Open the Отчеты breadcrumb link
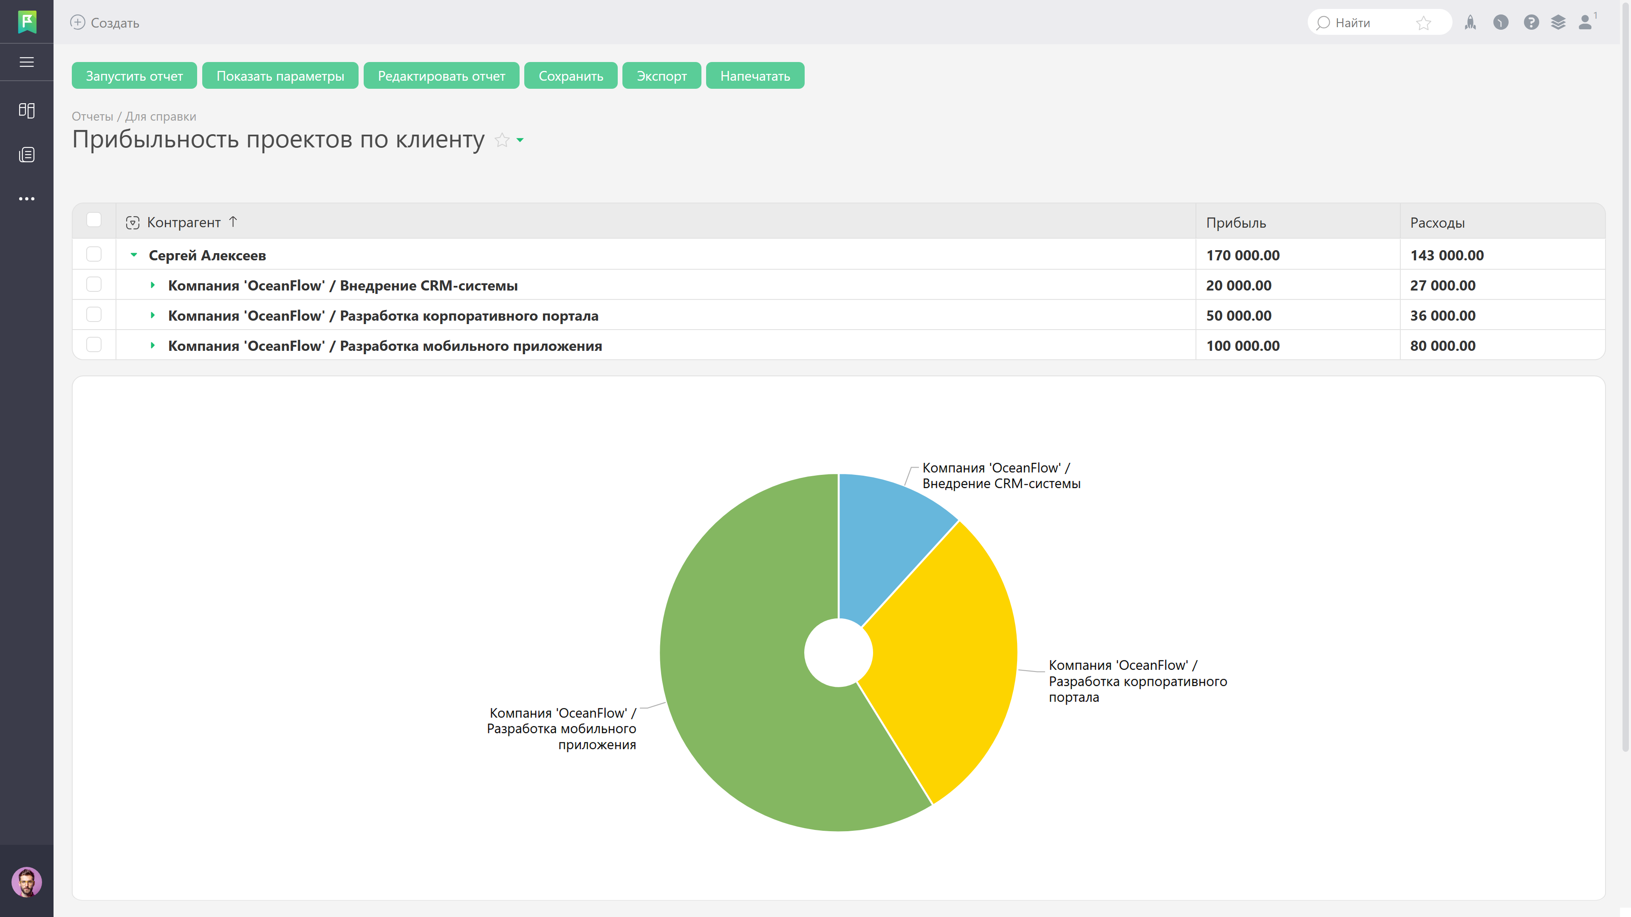 (93, 116)
